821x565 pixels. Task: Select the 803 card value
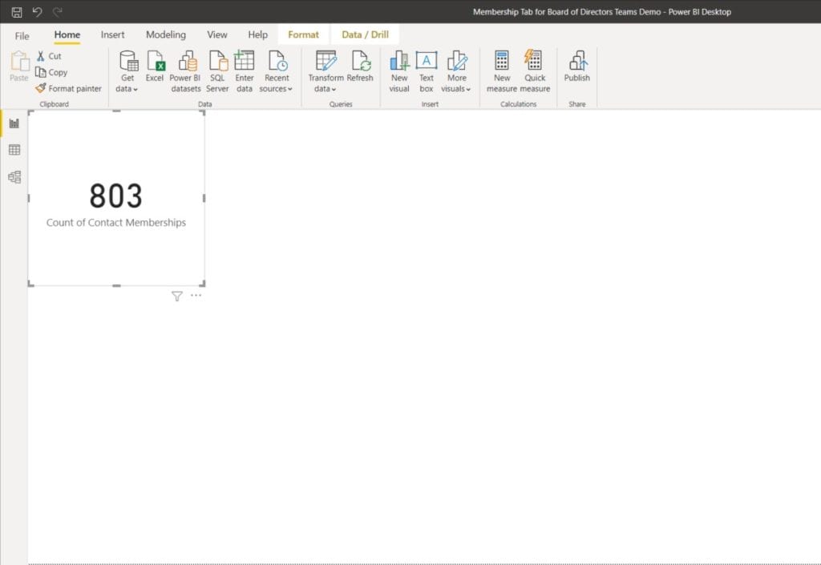(x=115, y=196)
